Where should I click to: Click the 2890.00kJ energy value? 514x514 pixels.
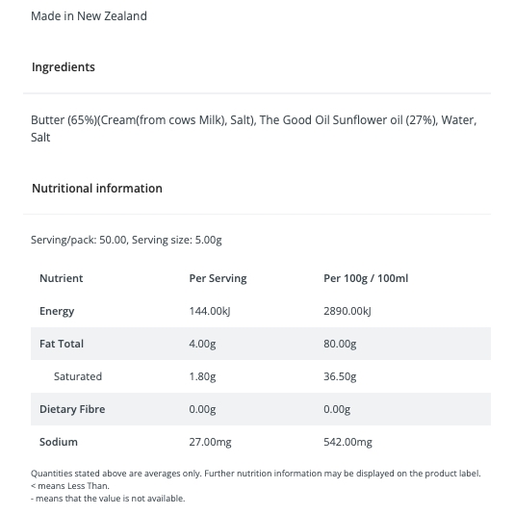pyautogui.click(x=347, y=311)
